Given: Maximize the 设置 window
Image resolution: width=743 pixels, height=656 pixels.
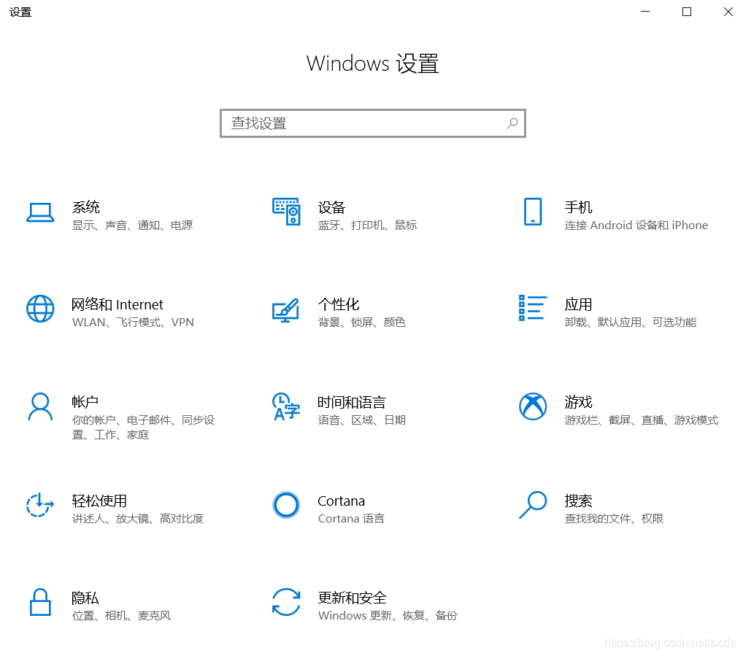Looking at the screenshot, I should coord(687,12).
